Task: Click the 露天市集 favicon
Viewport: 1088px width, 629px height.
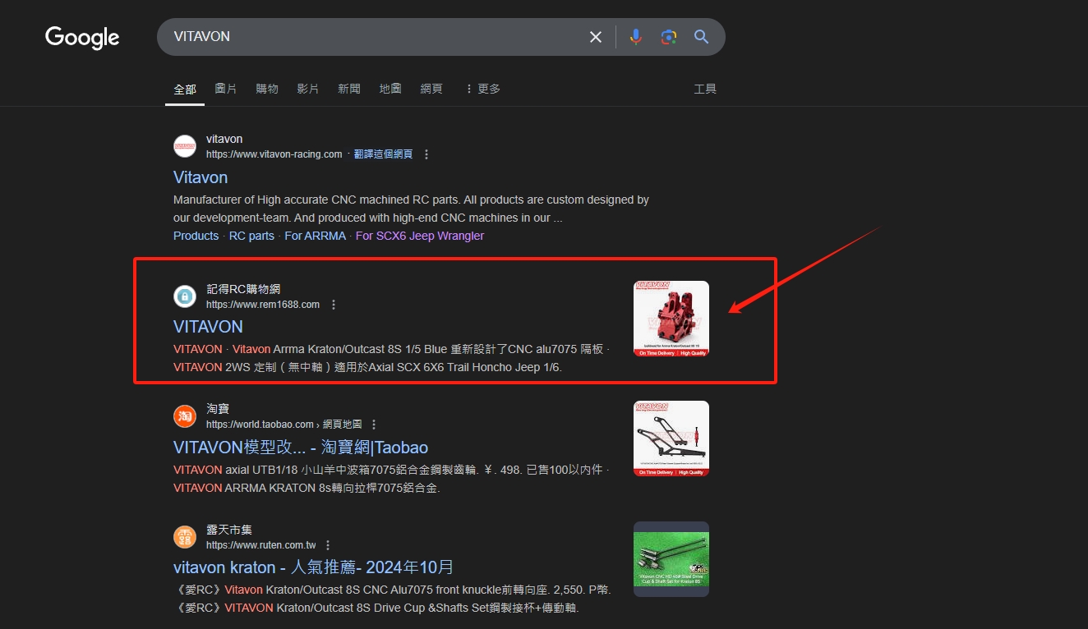Action: point(185,537)
